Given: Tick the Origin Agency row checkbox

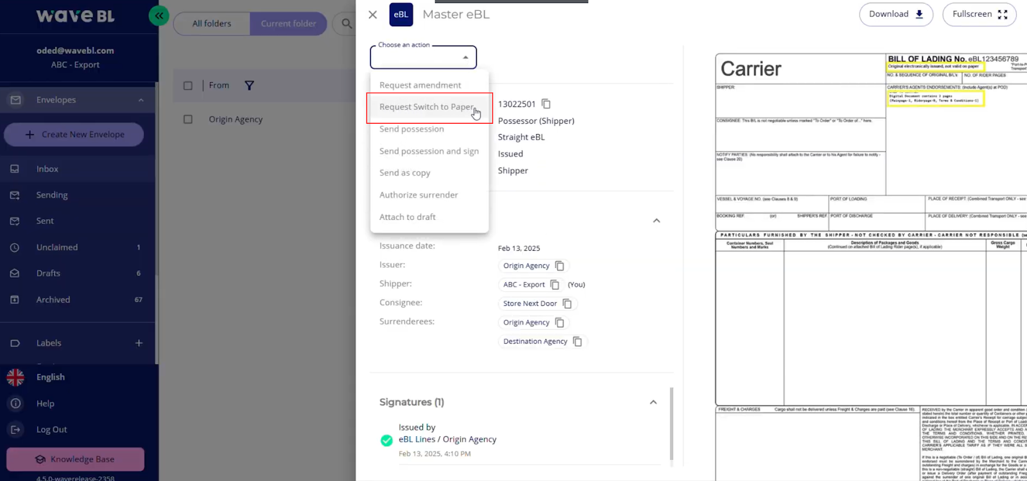Looking at the screenshot, I should coord(188,119).
